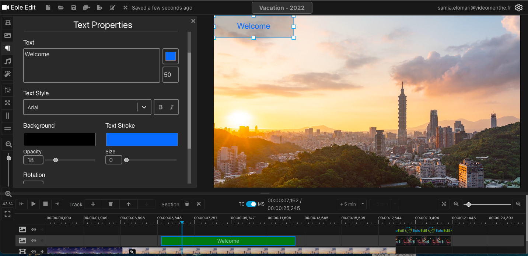
Task: Open the magic wand effects panel
Action: 7,74
